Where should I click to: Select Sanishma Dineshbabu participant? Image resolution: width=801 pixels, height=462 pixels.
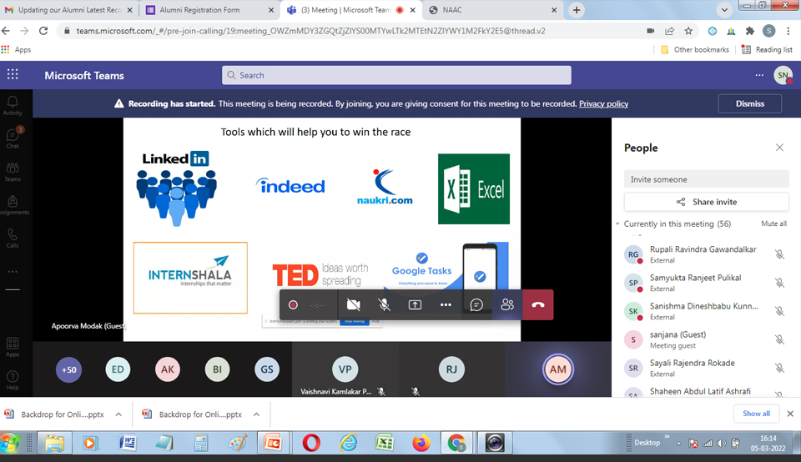(706, 311)
